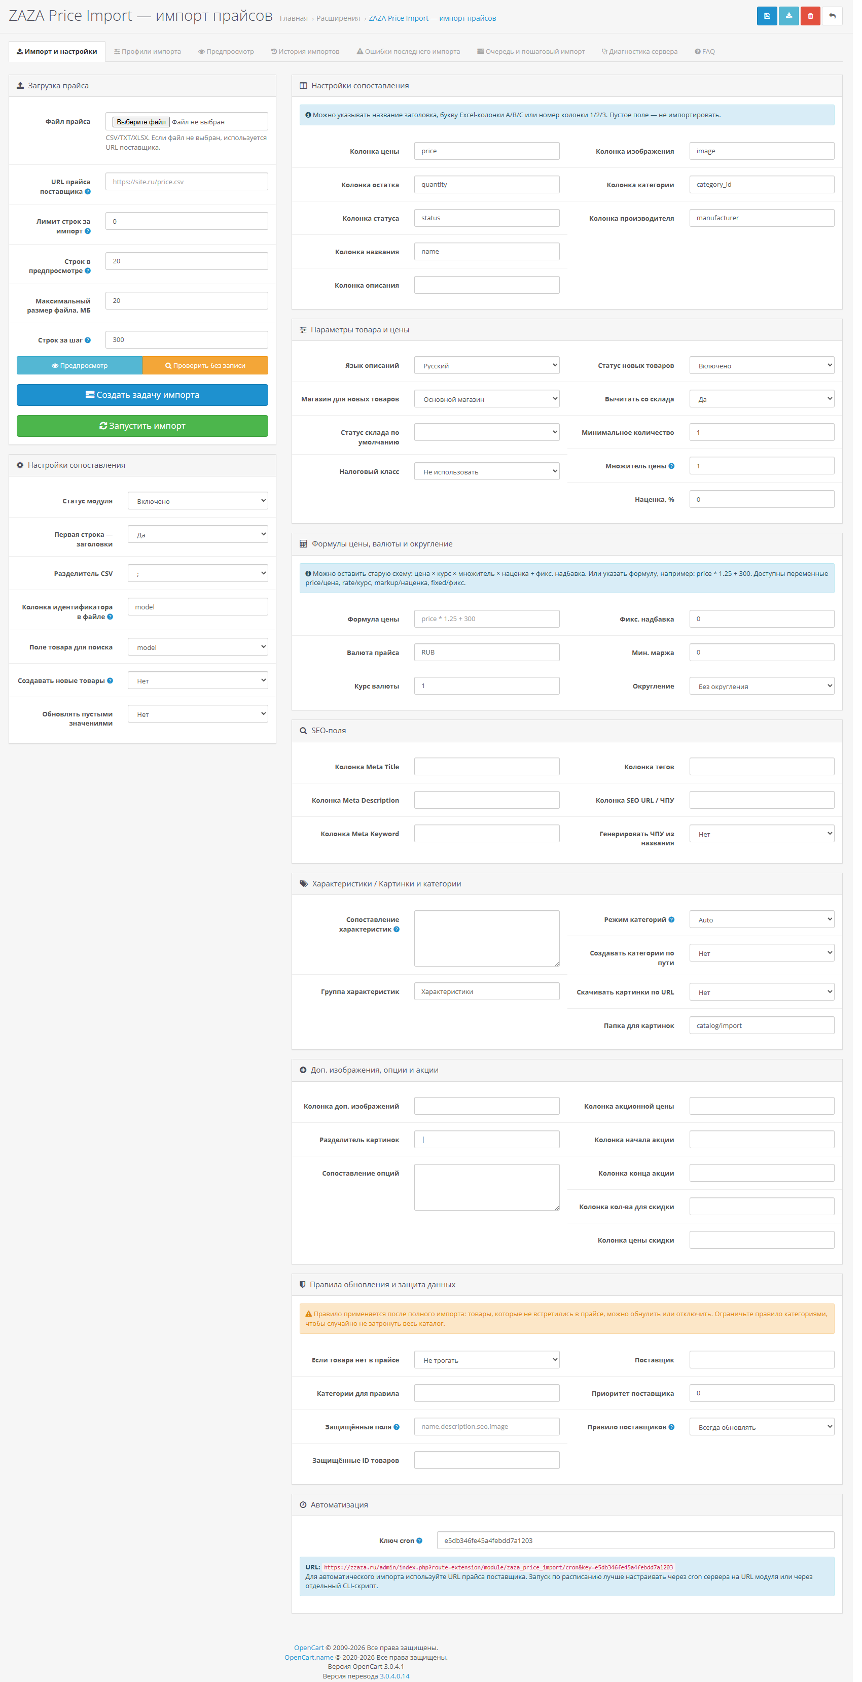This screenshot has height=1682, width=862.
Task: Click the light-blue download icon button
Action: [x=788, y=16]
